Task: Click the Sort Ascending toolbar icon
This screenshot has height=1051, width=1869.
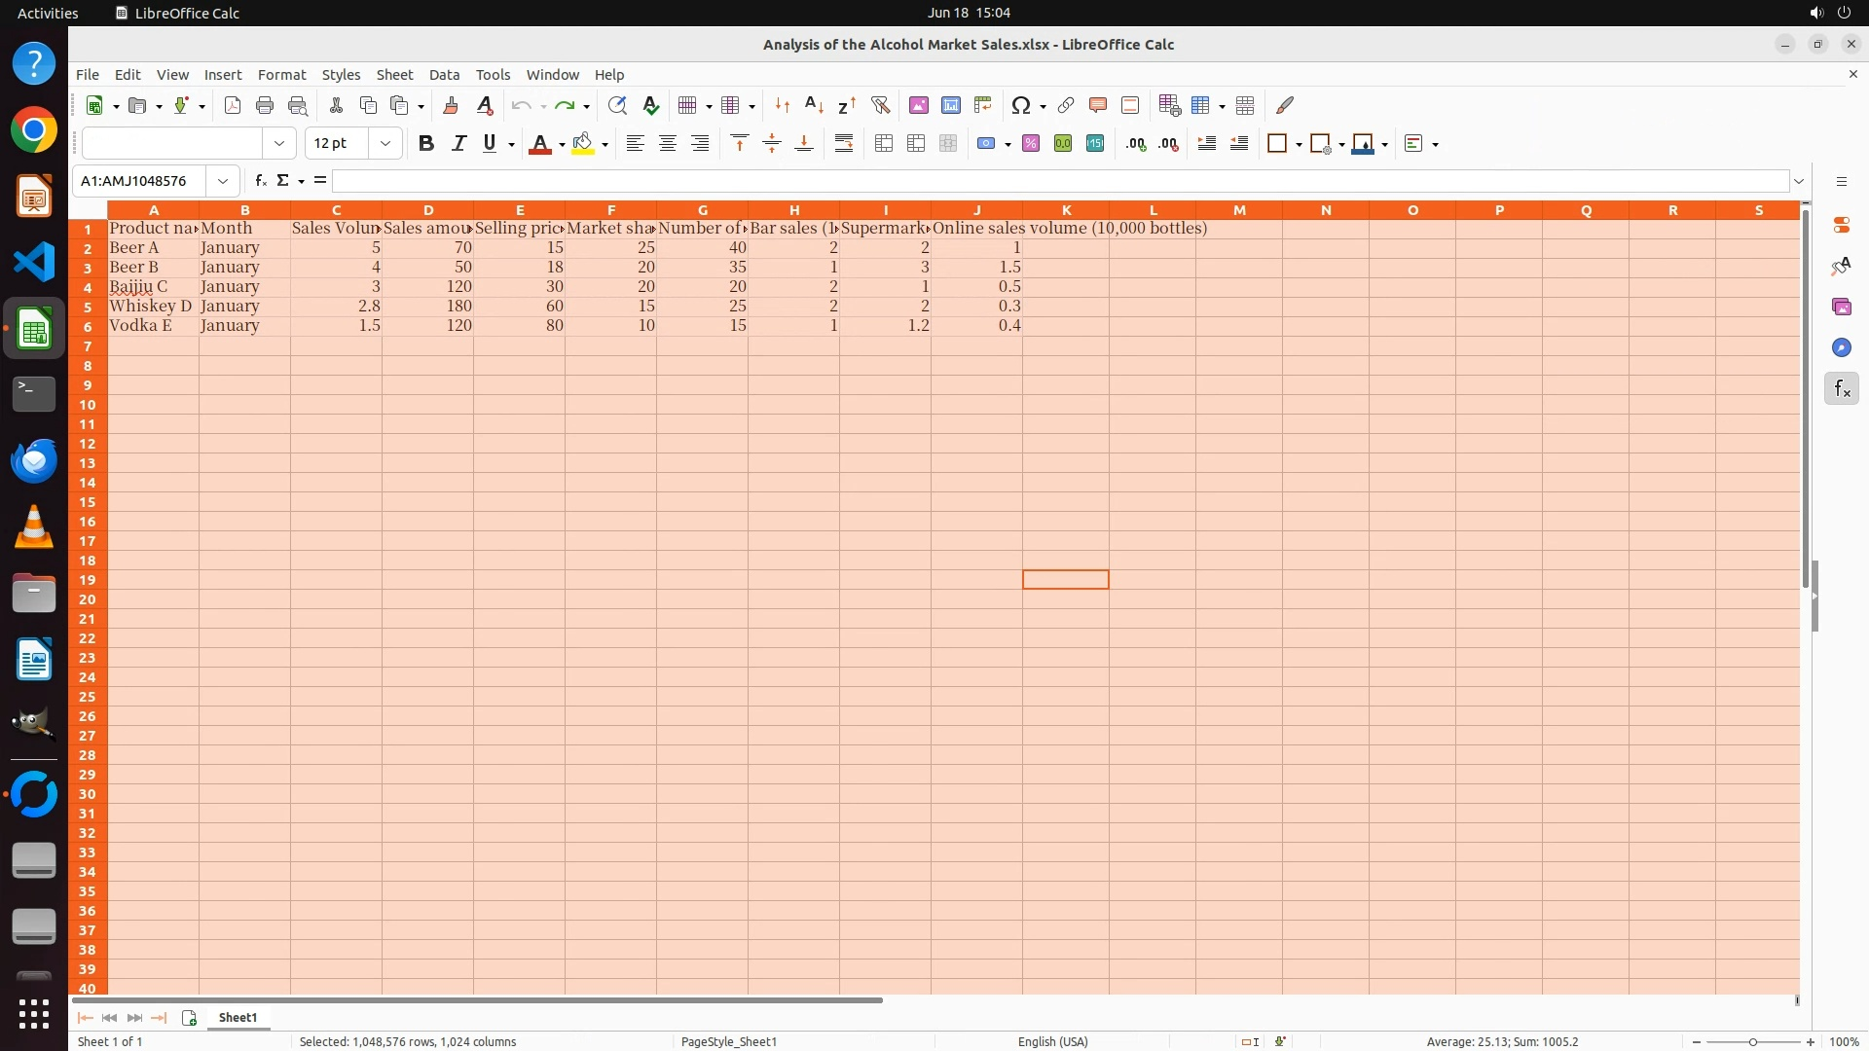Action: pyautogui.click(x=815, y=105)
